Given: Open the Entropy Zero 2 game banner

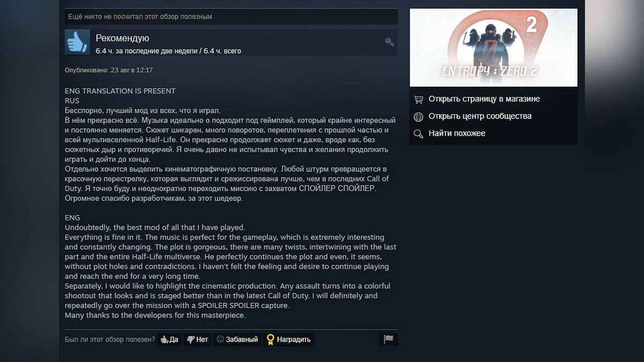Looking at the screenshot, I should coord(493,48).
